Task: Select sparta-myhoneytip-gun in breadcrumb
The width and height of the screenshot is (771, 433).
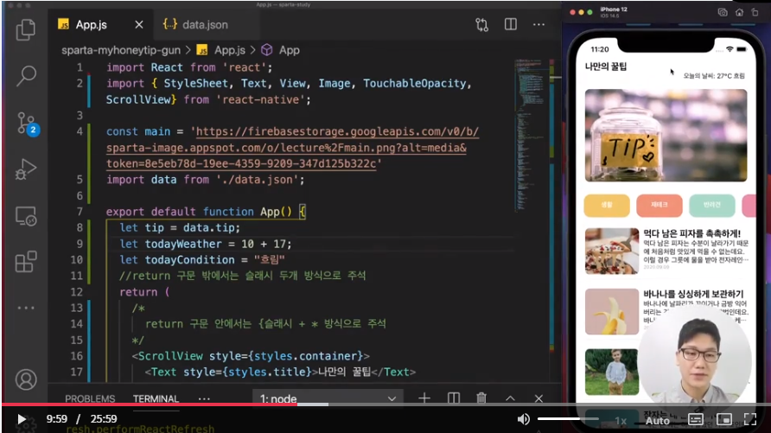Action: [121, 50]
